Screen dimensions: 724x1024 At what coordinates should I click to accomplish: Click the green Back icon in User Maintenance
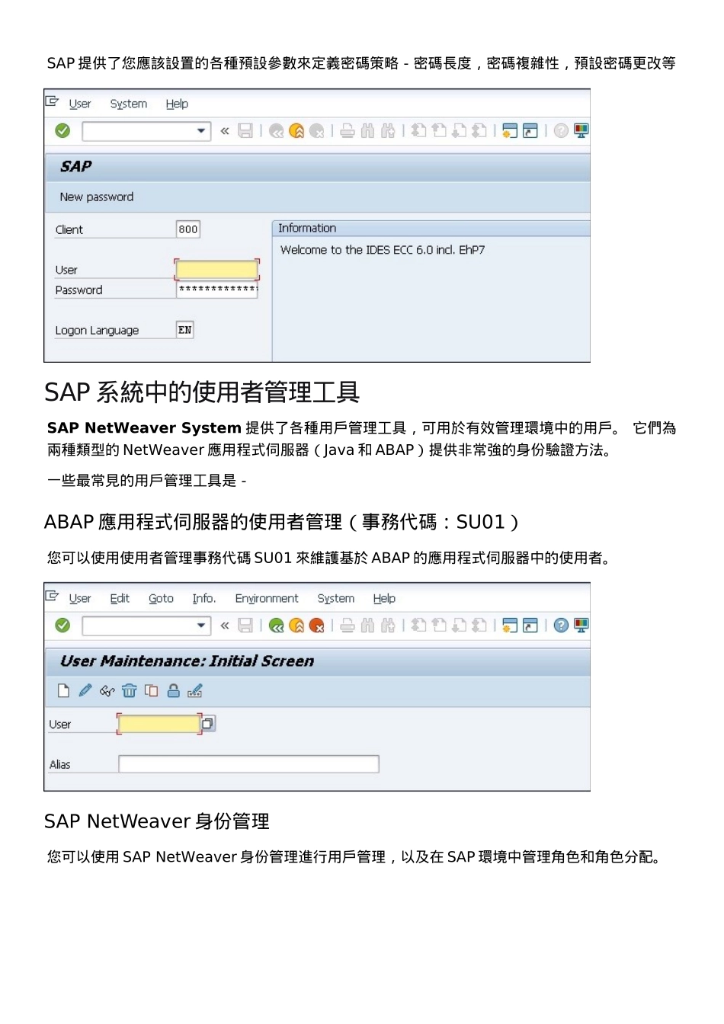[276, 626]
